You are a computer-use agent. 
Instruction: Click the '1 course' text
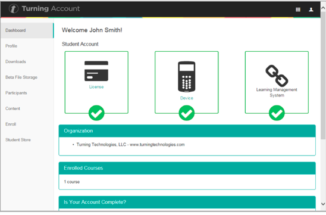point(72,182)
